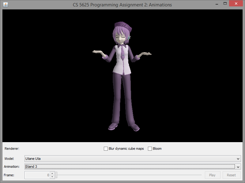This screenshot has height=183, width=245.
Task: Toggle the Bloom checkbox
Action: click(x=150, y=149)
